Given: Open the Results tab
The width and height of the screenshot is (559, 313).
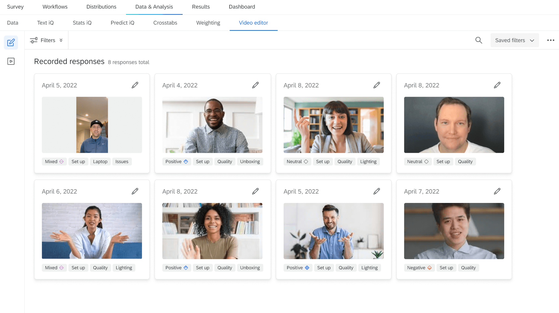Looking at the screenshot, I should click(201, 7).
